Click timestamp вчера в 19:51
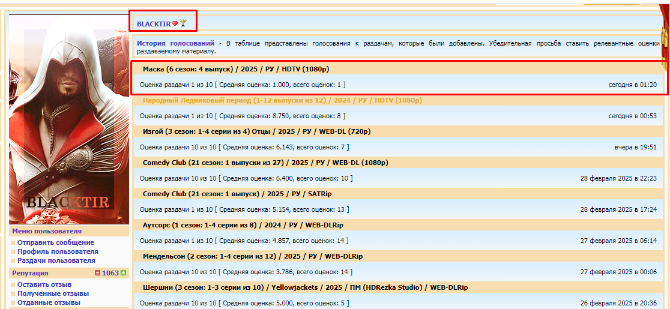The image size is (670, 309). 636,147
